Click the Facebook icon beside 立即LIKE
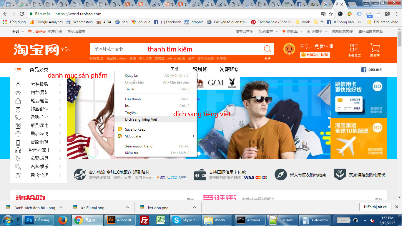402x226 pixels. pyautogui.click(x=364, y=70)
